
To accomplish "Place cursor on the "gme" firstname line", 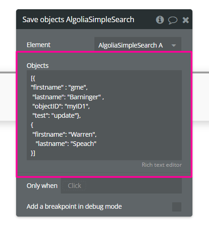I will coord(59,88).
